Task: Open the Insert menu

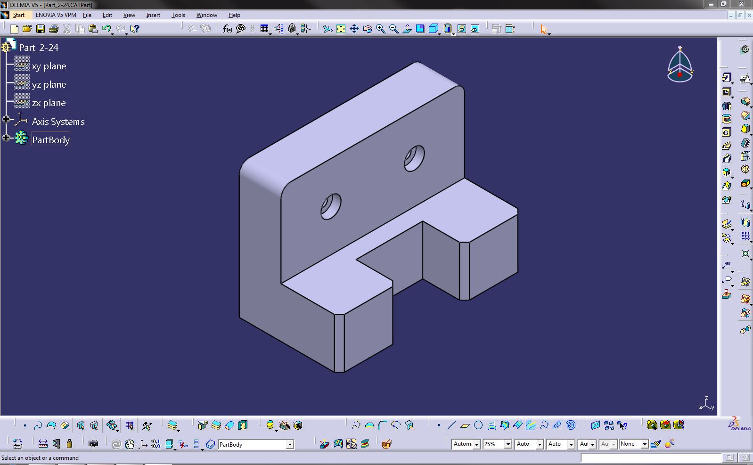Action: (153, 15)
